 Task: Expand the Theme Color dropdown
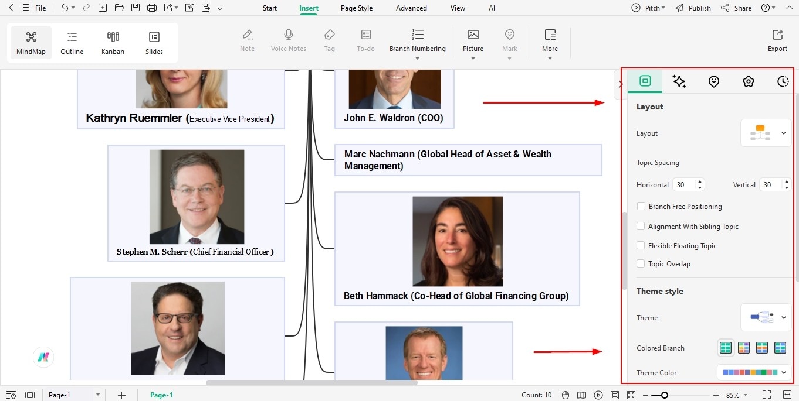pyautogui.click(x=784, y=372)
